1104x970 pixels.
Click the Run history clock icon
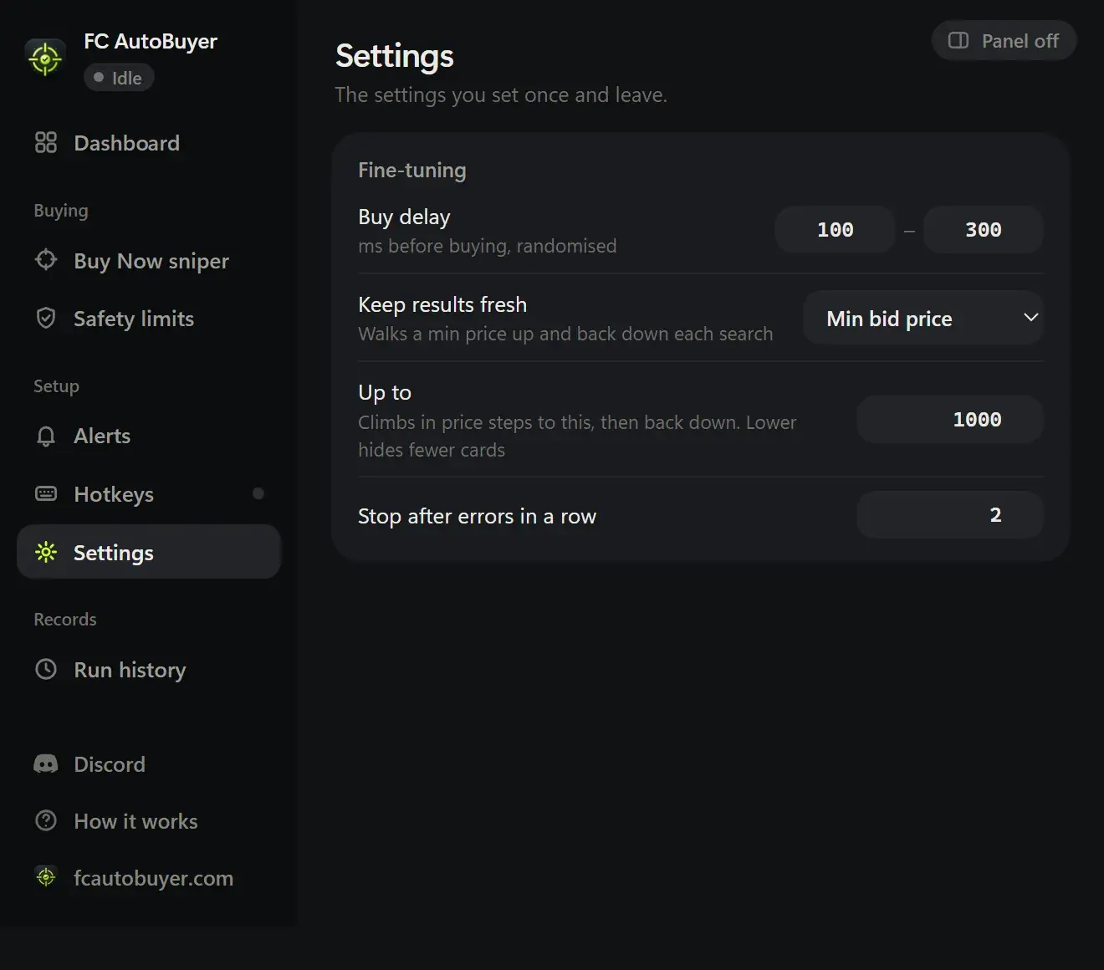pos(46,669)
